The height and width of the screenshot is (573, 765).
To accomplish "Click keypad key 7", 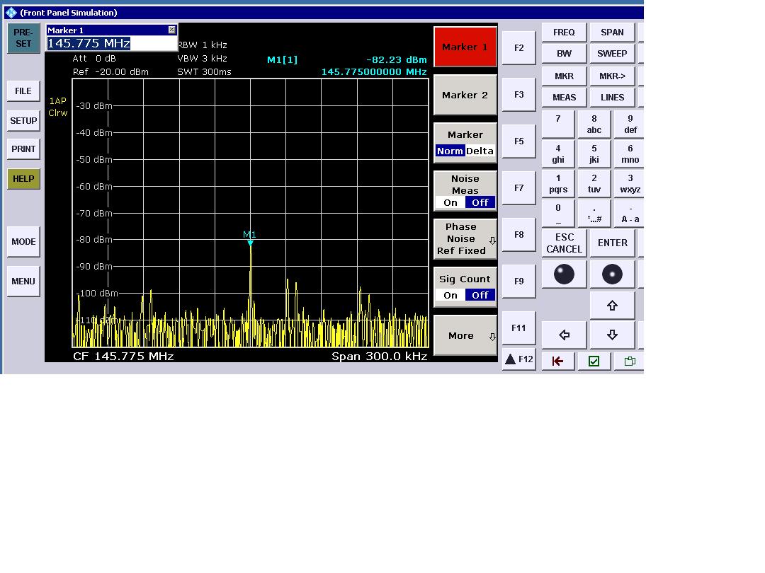I will tap(558, 125).
